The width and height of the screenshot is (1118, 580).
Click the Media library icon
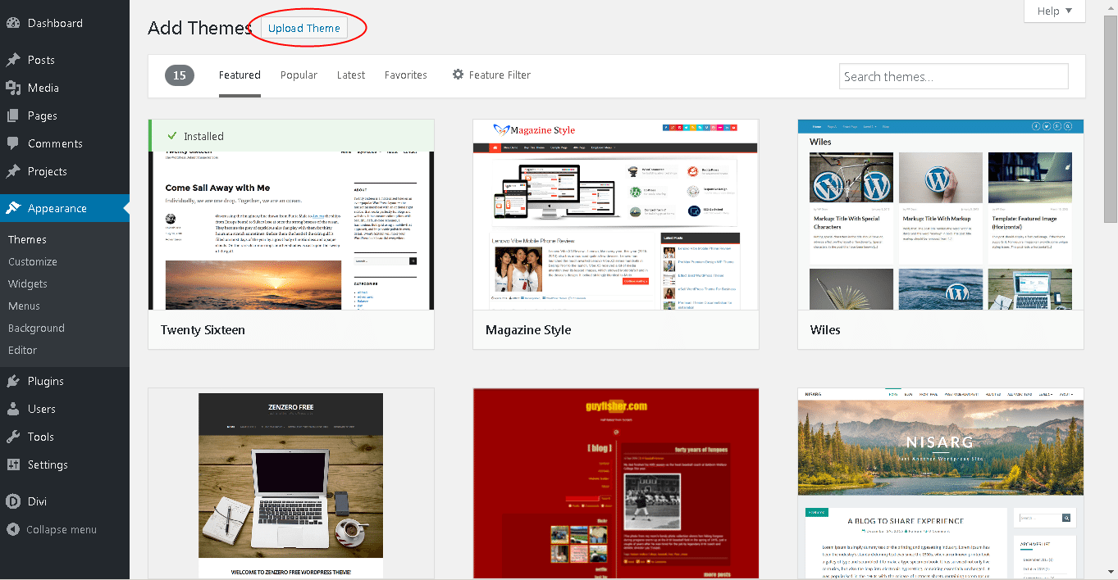13,88
